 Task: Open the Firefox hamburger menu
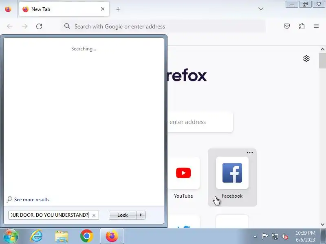(x=316, y=26)
